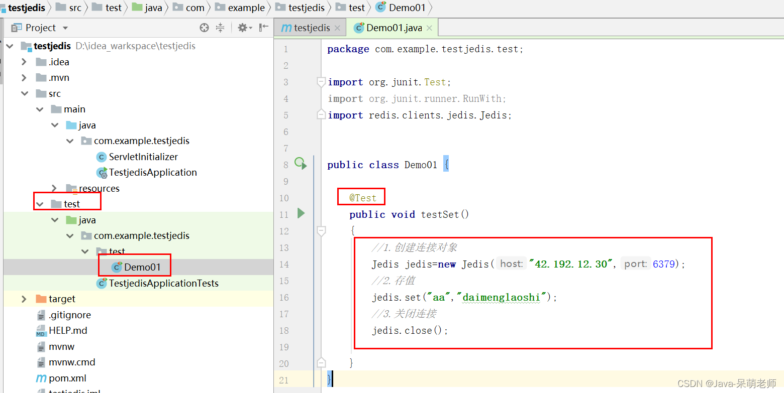Collapse the main folder

click(40, 109)
